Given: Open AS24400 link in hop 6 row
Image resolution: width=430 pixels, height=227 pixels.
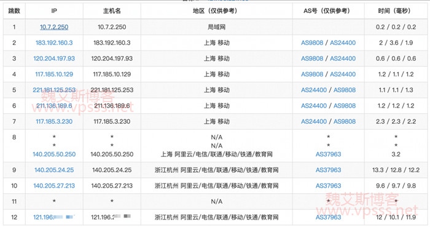Looking at the screenshot, I should 314,106.
